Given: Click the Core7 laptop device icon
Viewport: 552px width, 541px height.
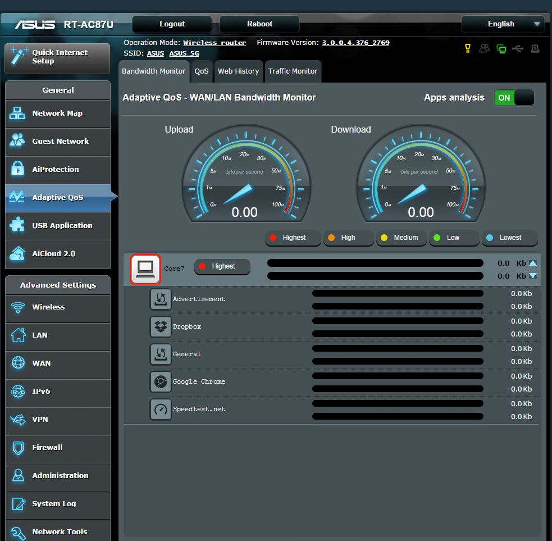Looking at the screenshot, I should 145,269.
